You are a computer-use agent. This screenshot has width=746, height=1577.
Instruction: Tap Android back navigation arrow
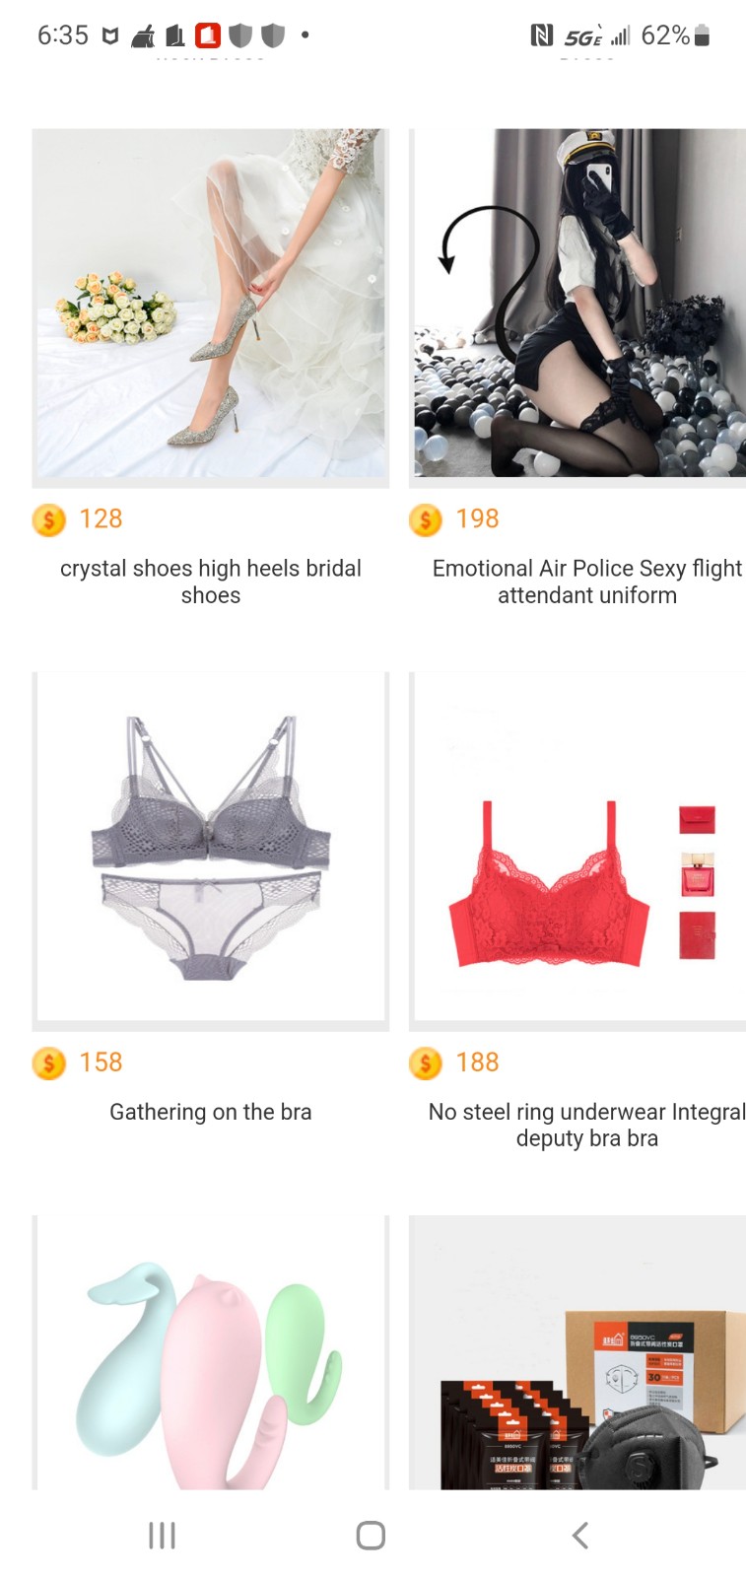click(579, 1535)
